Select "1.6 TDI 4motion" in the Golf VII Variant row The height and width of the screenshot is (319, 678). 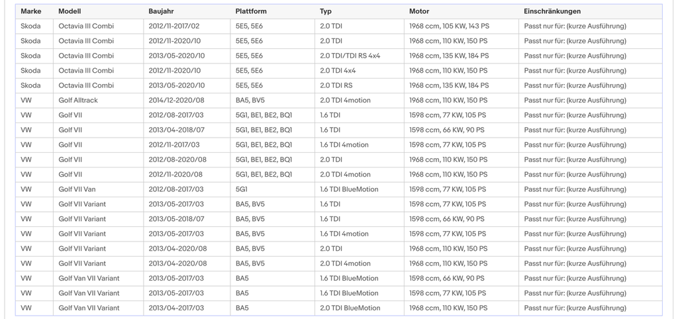point(344,234)
